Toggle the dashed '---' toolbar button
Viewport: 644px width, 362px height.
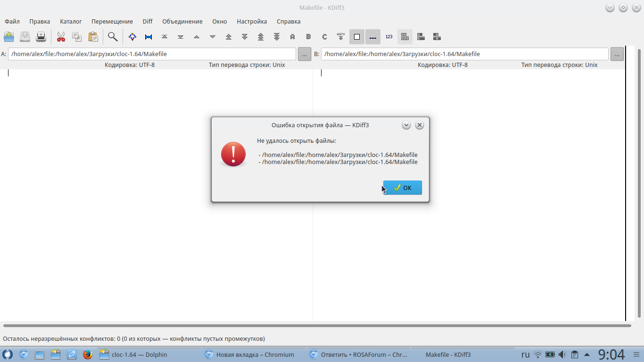pyautogui.click(x=373, y=37)
